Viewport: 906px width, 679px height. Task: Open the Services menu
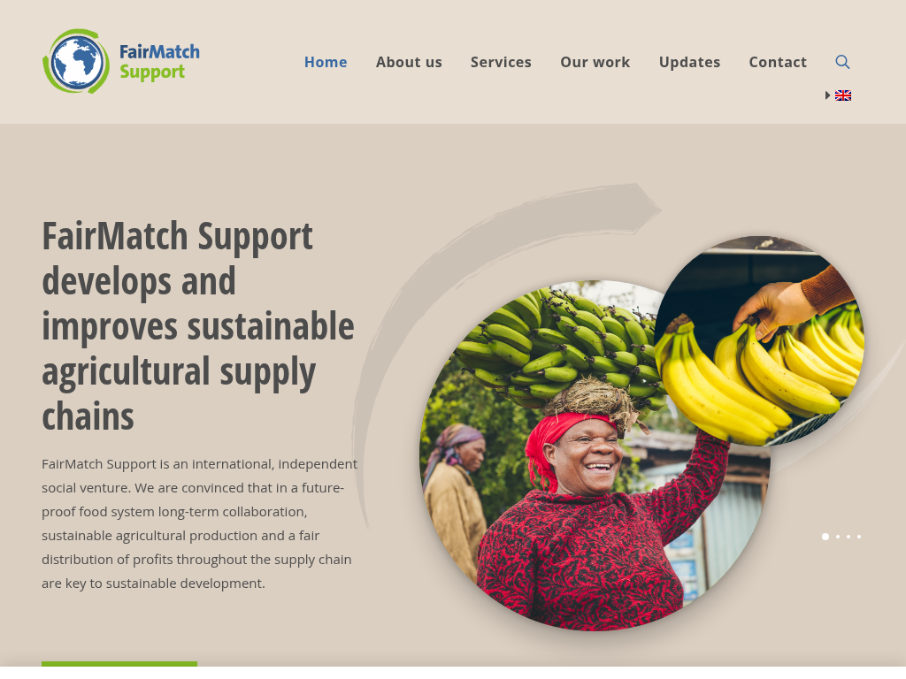point(501,62)
